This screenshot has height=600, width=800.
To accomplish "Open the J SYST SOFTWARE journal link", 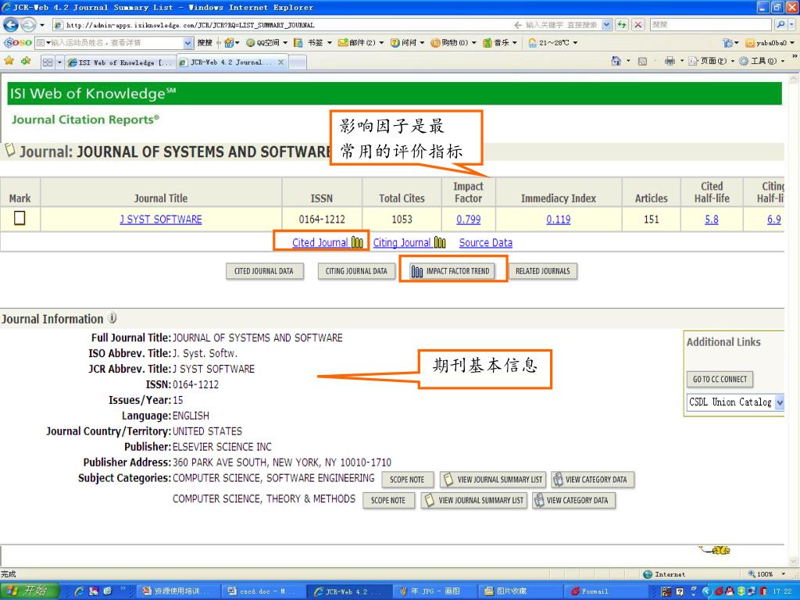I will click(161, 220).
